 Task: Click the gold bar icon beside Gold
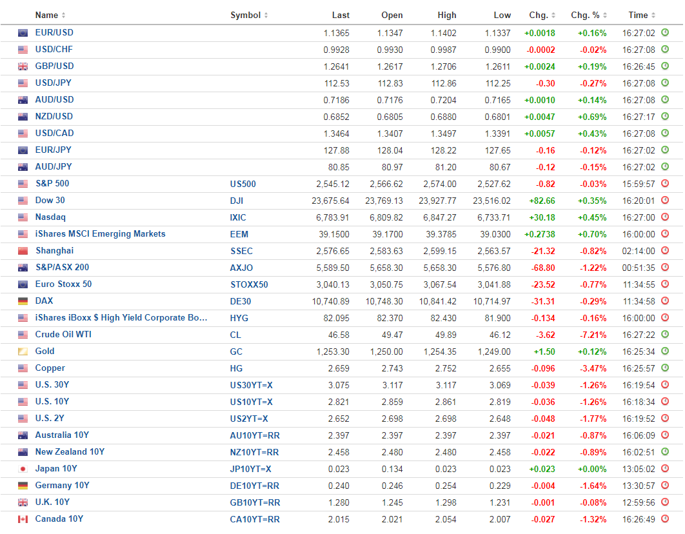point(23,351)
